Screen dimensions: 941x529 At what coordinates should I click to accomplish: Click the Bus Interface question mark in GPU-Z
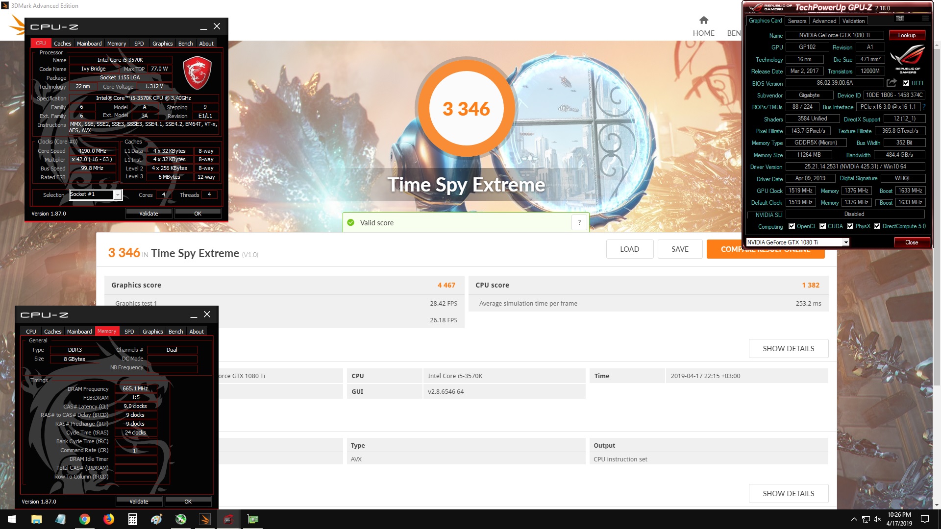[x=924, y=107]
